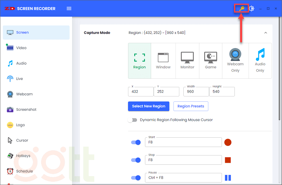This screenshot has height=185, width=282.
Task: Click the red round Start record icon
Action: click(228, 142)
